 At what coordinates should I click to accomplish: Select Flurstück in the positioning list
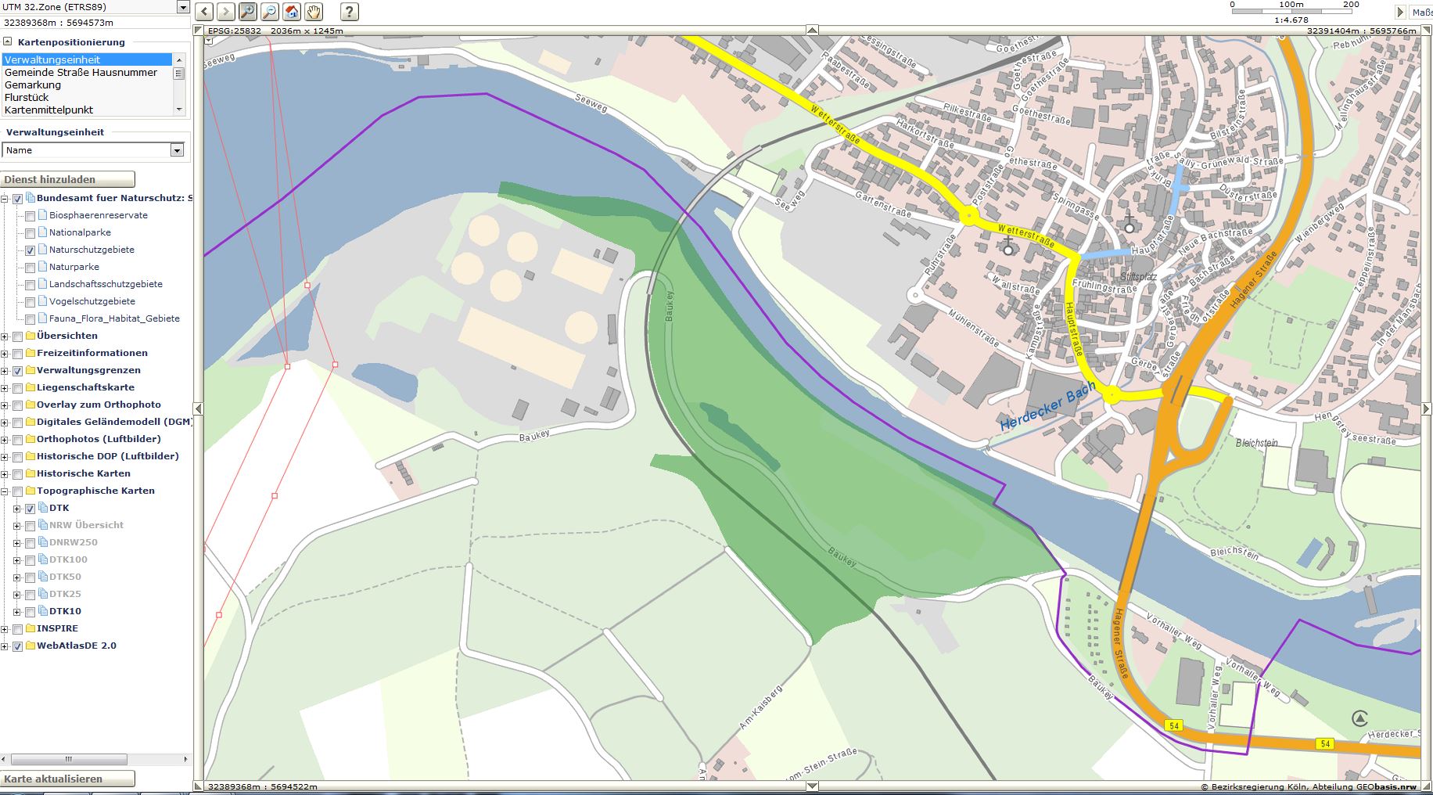(27, 97)
